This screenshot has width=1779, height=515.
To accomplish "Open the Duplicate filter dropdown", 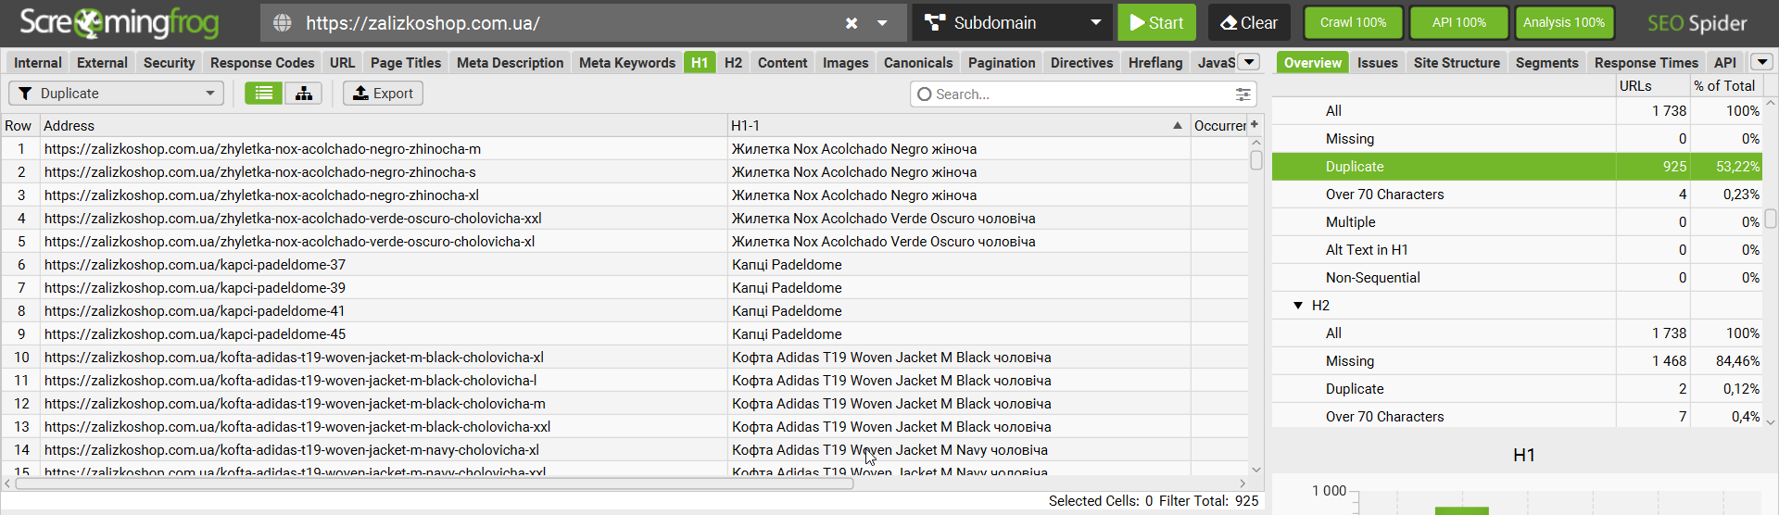I will point(116,94).
